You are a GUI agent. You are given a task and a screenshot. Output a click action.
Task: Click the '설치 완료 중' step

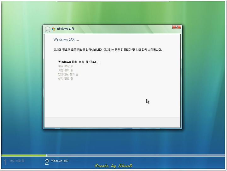[66, 78]
